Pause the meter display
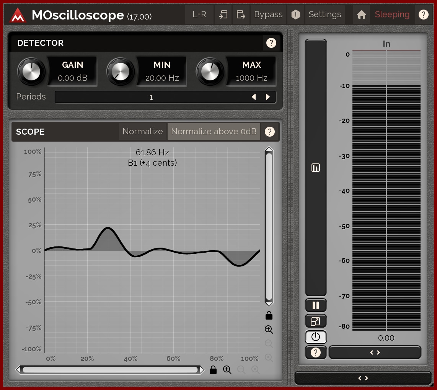 coord(316,305)
